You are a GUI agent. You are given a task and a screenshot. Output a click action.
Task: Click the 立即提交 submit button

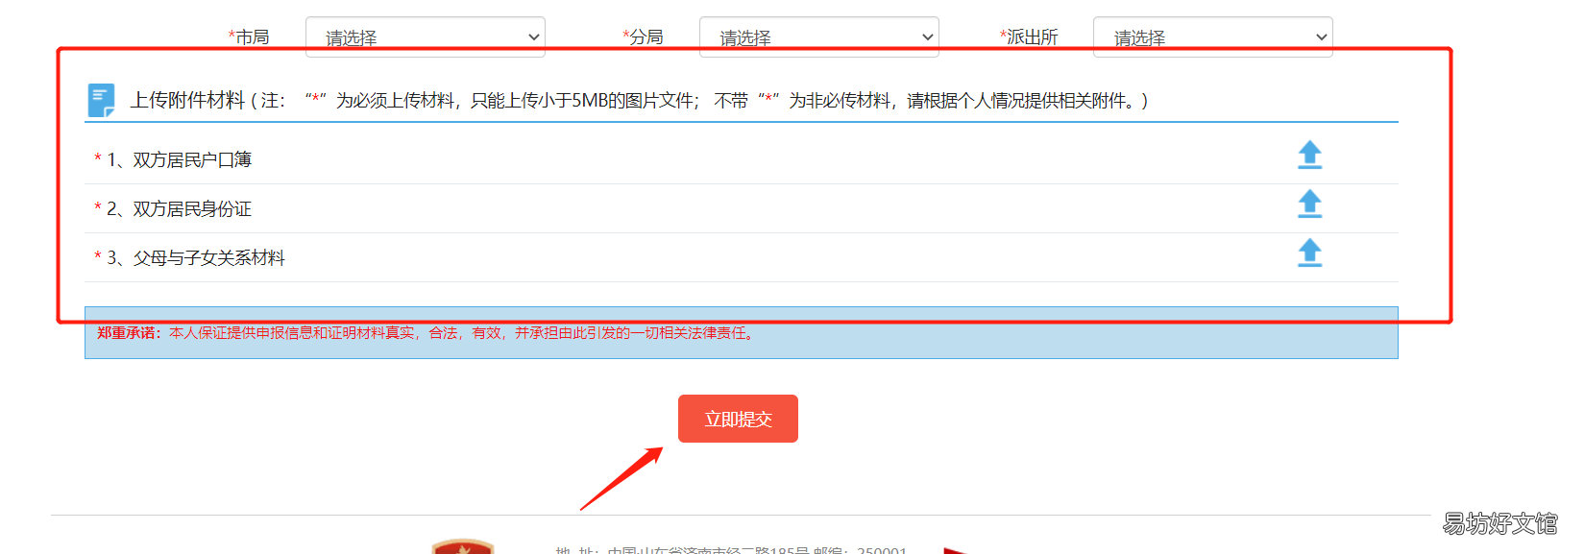(738, 419)
